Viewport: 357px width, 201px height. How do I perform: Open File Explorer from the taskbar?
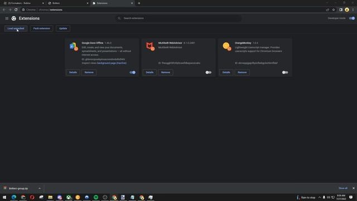50,197
